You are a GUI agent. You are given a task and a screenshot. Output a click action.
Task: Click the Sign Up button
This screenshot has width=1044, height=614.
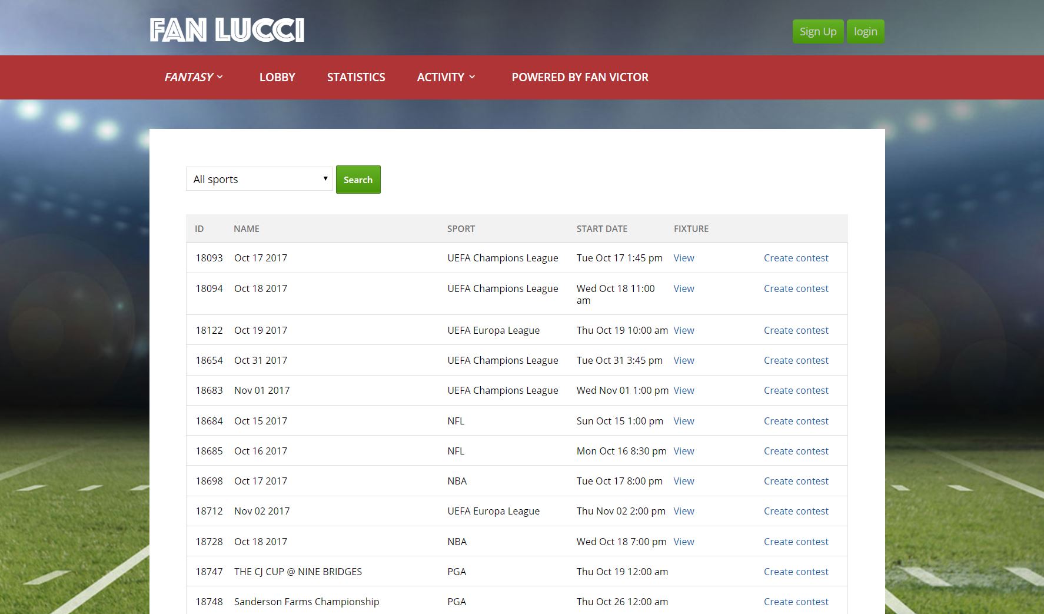818,32
